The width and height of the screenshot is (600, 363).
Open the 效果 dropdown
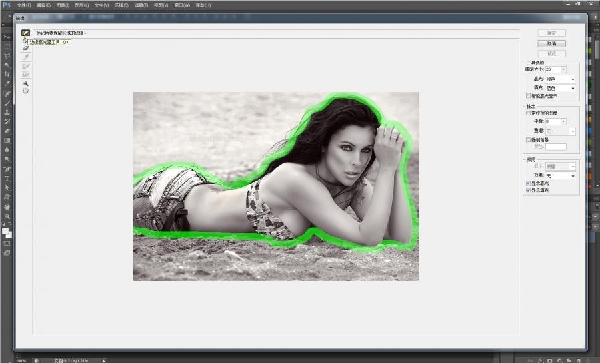point(561,176)
